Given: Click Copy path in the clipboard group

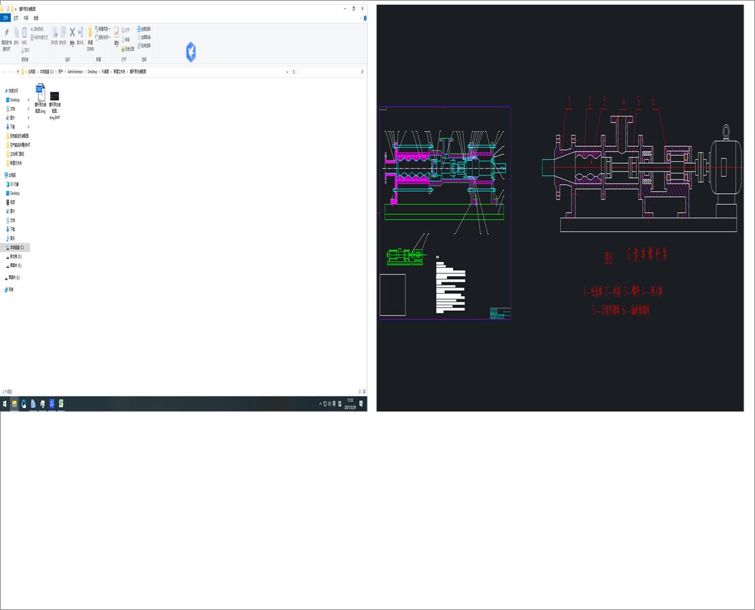Looking at the screenshot, I should click(37, 29).
